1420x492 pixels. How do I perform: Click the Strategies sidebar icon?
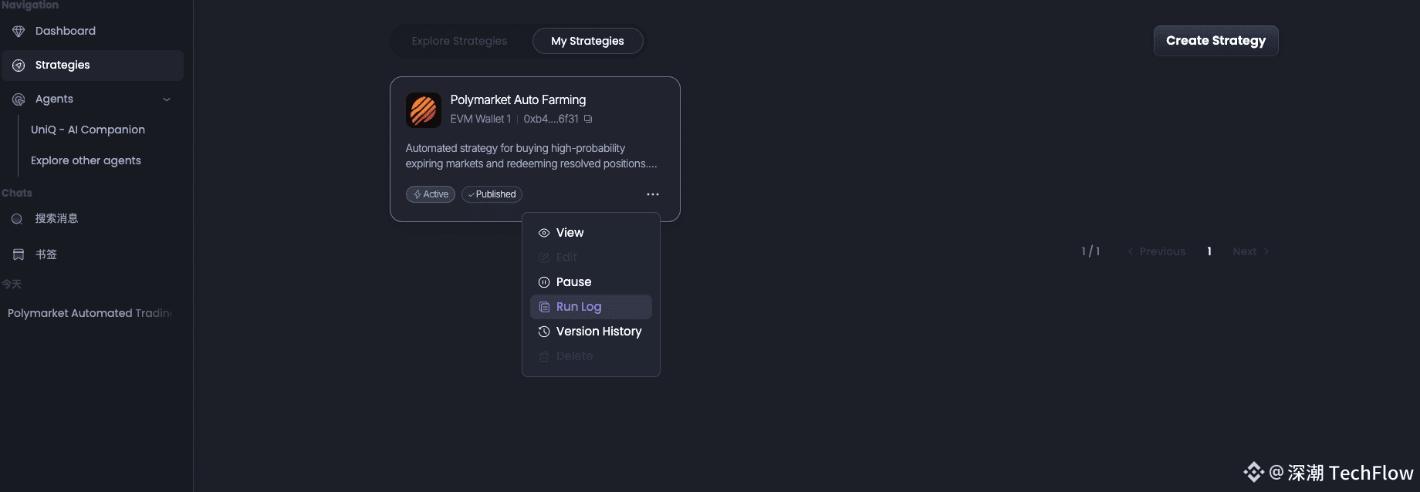pos(19,66)
